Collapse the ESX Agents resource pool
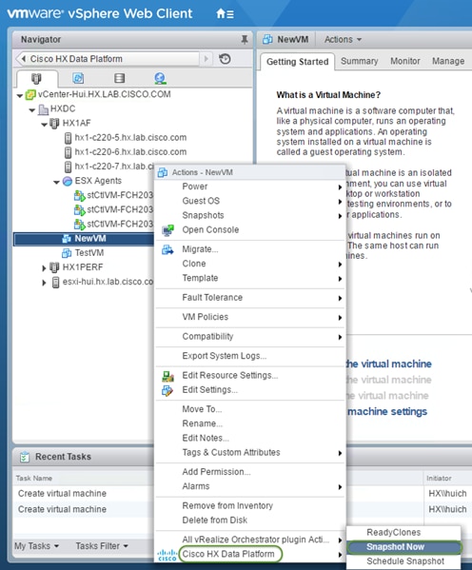This screenshot has height=570, width=472. coord(57,182)
